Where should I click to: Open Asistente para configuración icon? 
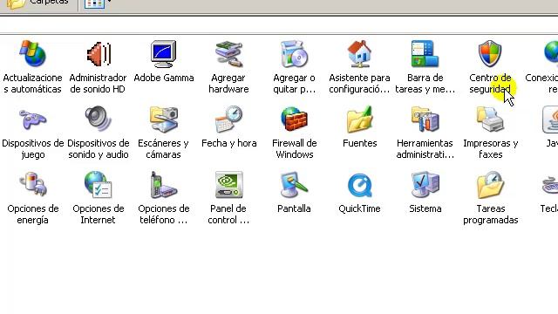pyautogui.click(x=359, y=54)
